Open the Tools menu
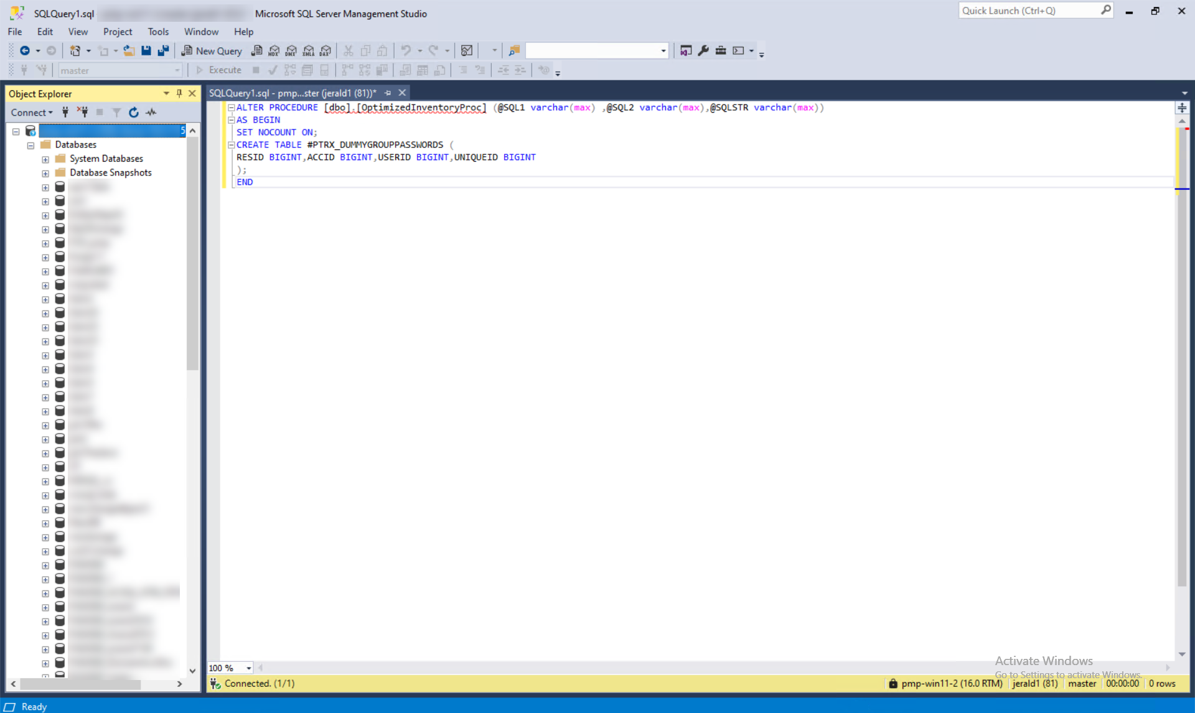The height and width of the screenshot is (713, 1195). point(158,32)
